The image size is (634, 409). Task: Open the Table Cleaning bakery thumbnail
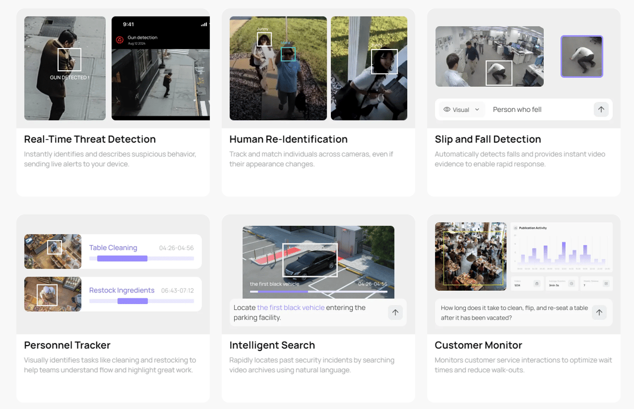point(52,251)
